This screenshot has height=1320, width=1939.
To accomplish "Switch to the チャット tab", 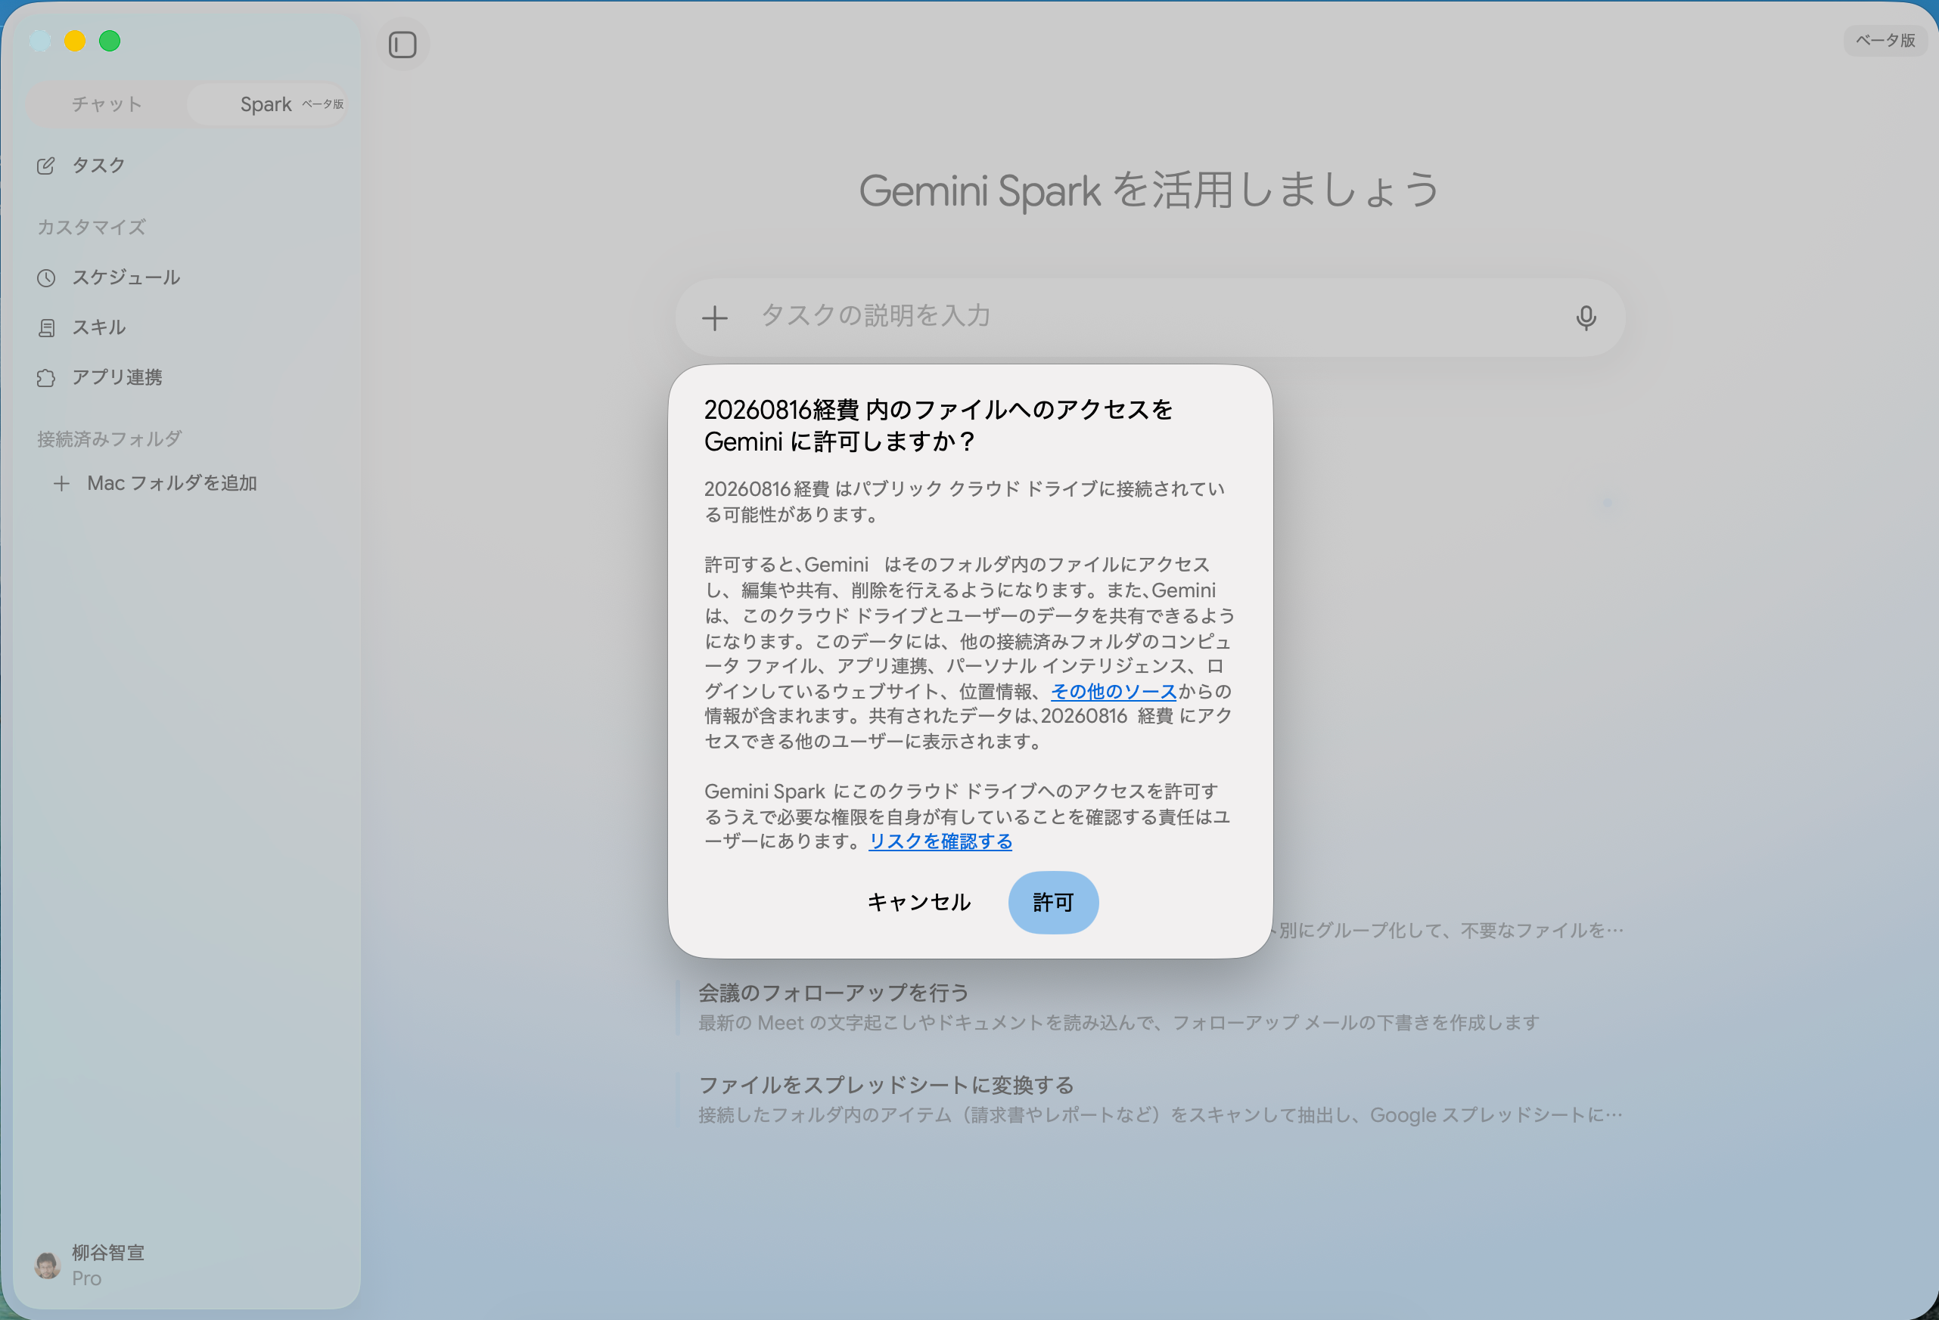I will point(107,104).
